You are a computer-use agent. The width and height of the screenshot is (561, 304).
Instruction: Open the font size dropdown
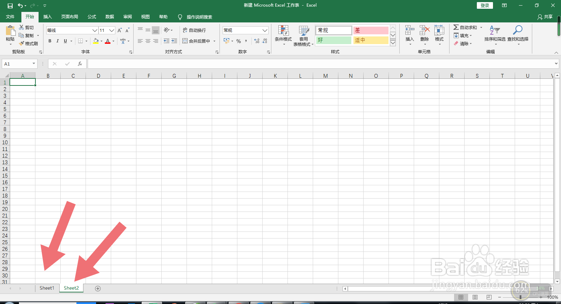click(x=112, y=30)
